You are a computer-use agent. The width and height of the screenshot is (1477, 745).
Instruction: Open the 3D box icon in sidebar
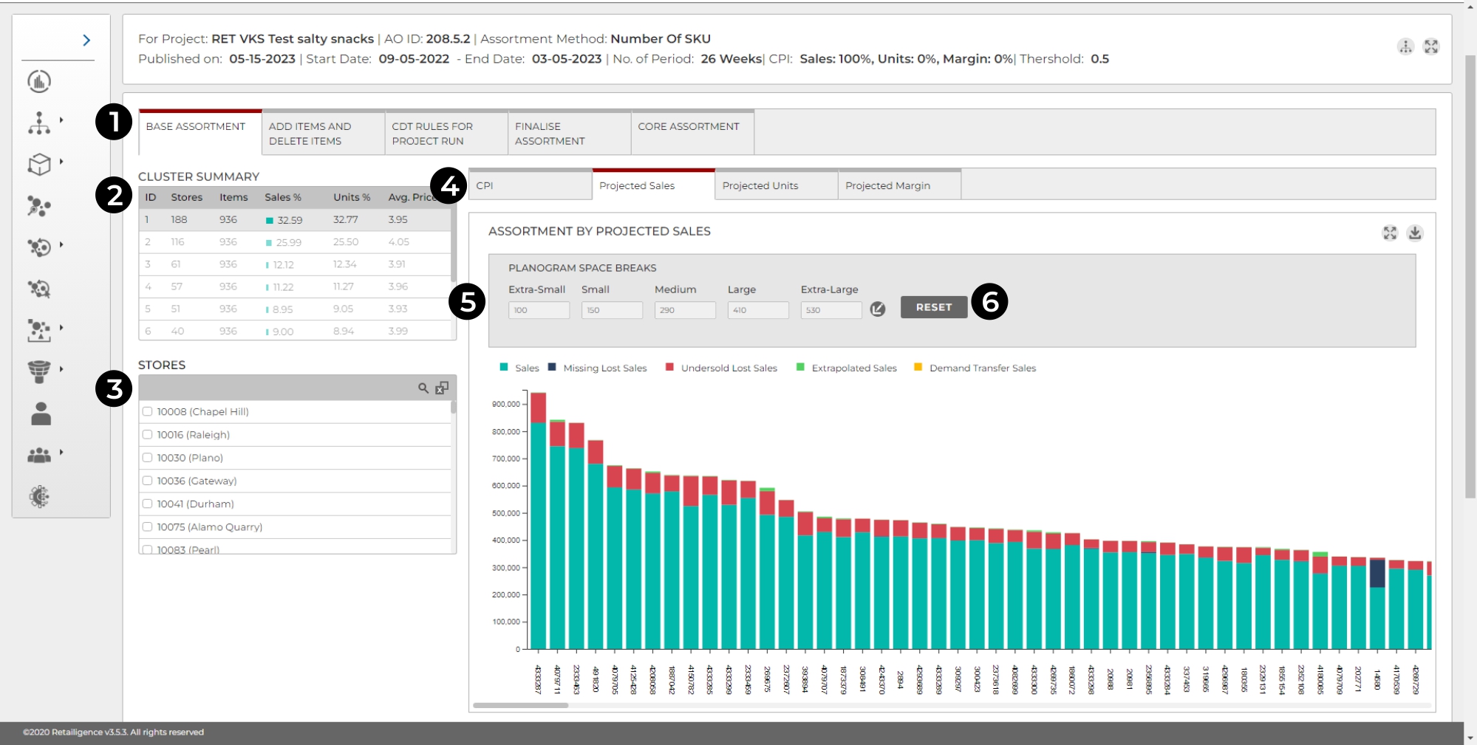[39, 164]
